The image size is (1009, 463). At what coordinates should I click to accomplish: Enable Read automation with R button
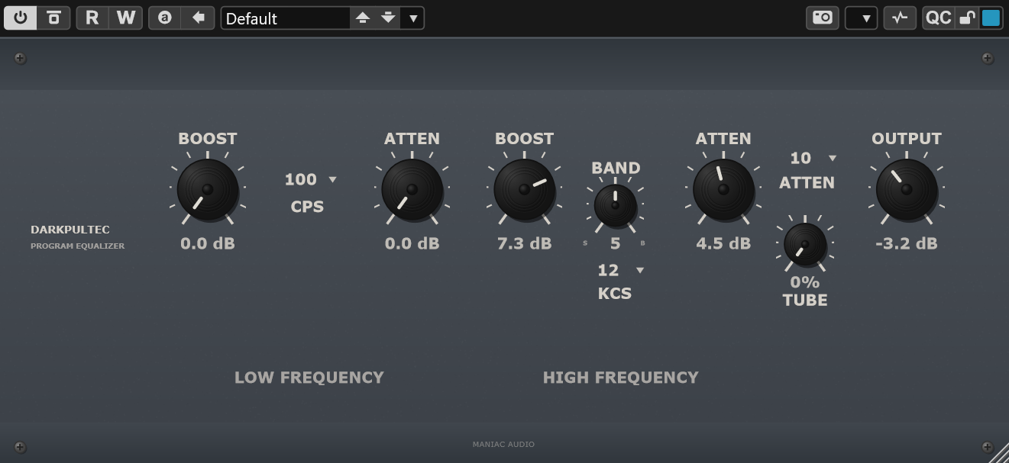92,18
